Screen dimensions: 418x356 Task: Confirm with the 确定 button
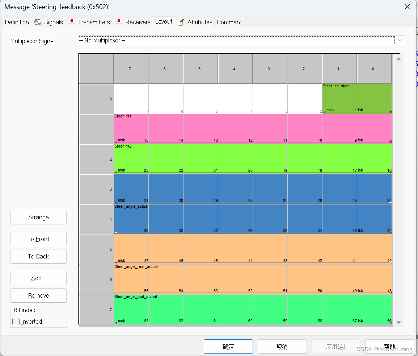228,346
